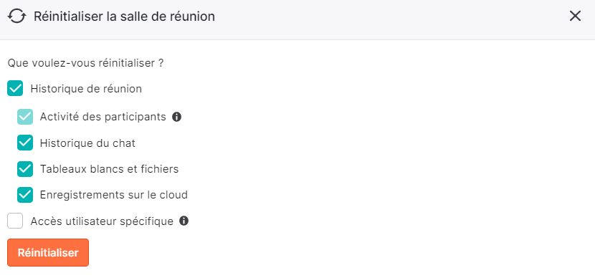The height and width of the screenshot is (278, 595).
Task: Toggle the faded Activité des participants checkbox
Action: [25, 117]
